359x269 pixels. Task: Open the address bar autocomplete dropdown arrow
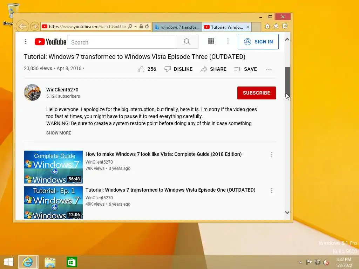coord(136,27)
